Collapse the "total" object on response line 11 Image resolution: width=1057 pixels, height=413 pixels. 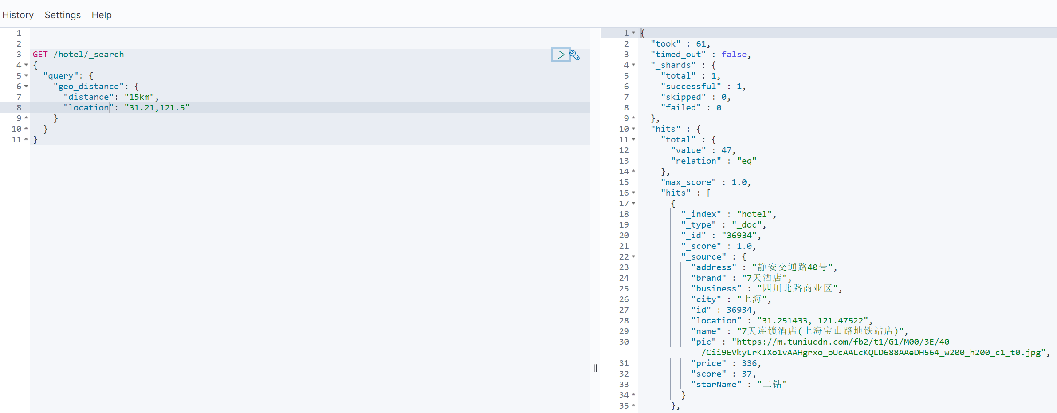[x=633, y=139]
